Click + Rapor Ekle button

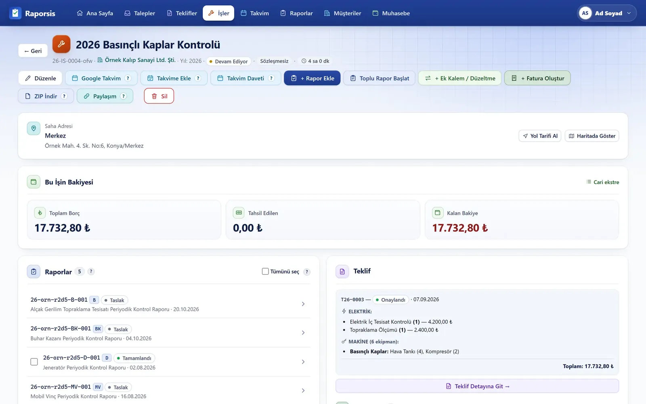(x=312, y=78)
